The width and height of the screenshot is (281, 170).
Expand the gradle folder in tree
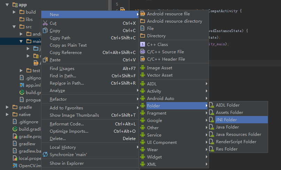7,107
